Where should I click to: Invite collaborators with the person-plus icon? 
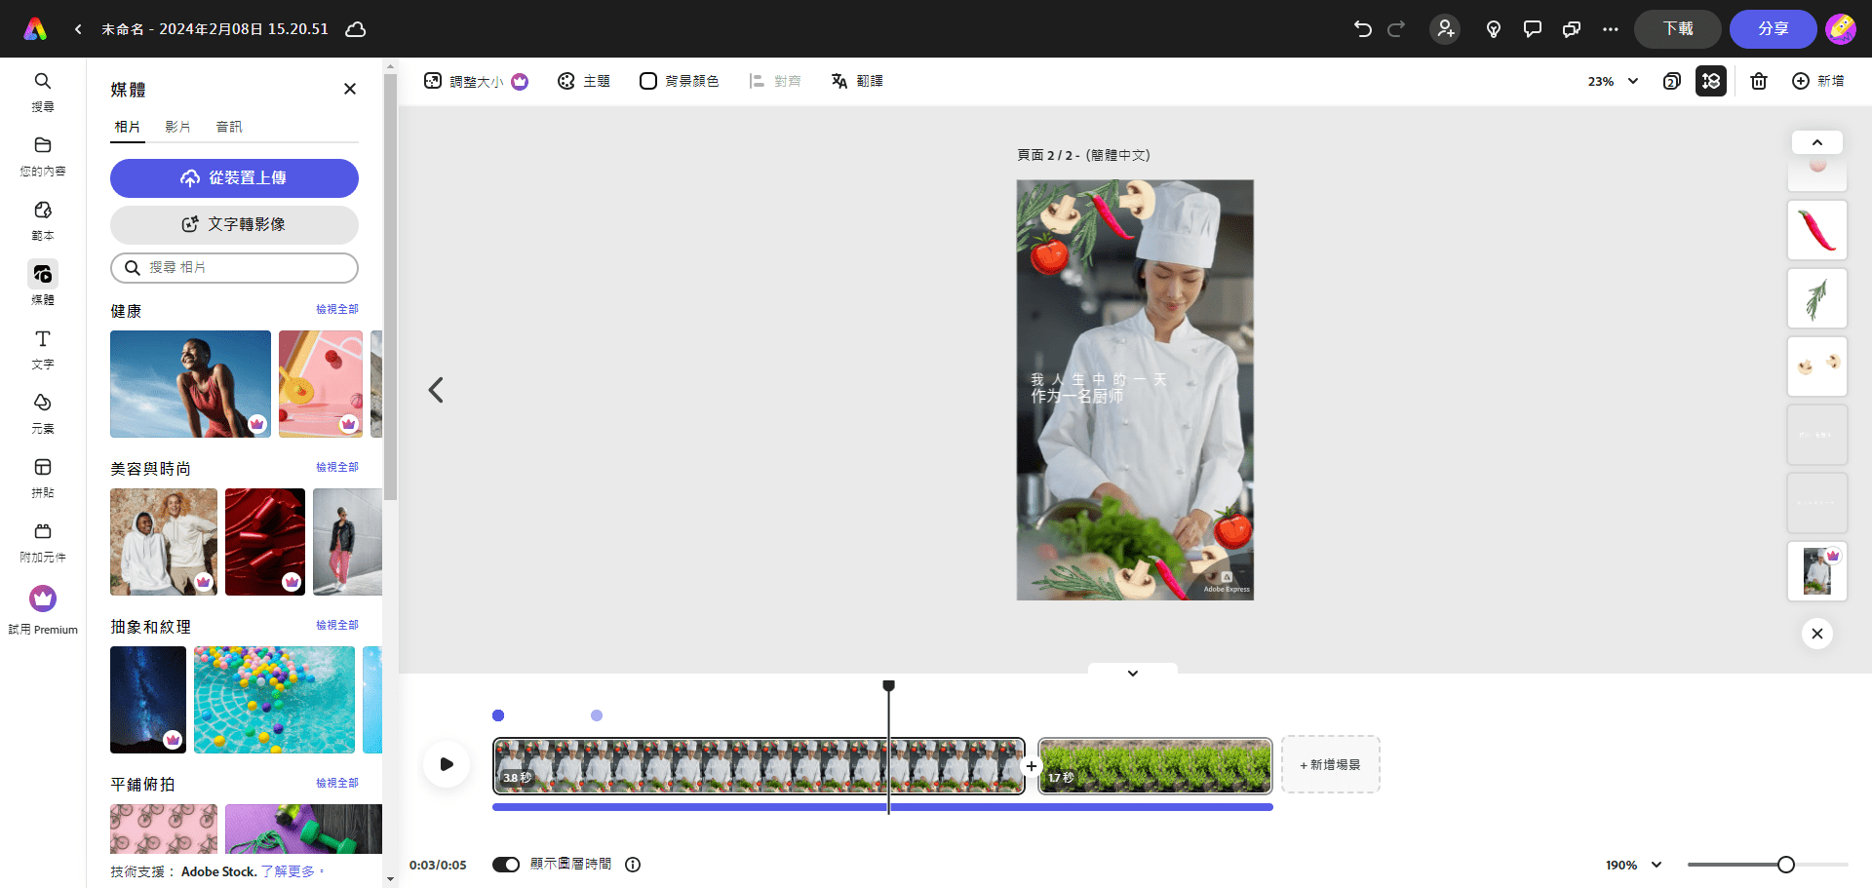point(1445,29)
